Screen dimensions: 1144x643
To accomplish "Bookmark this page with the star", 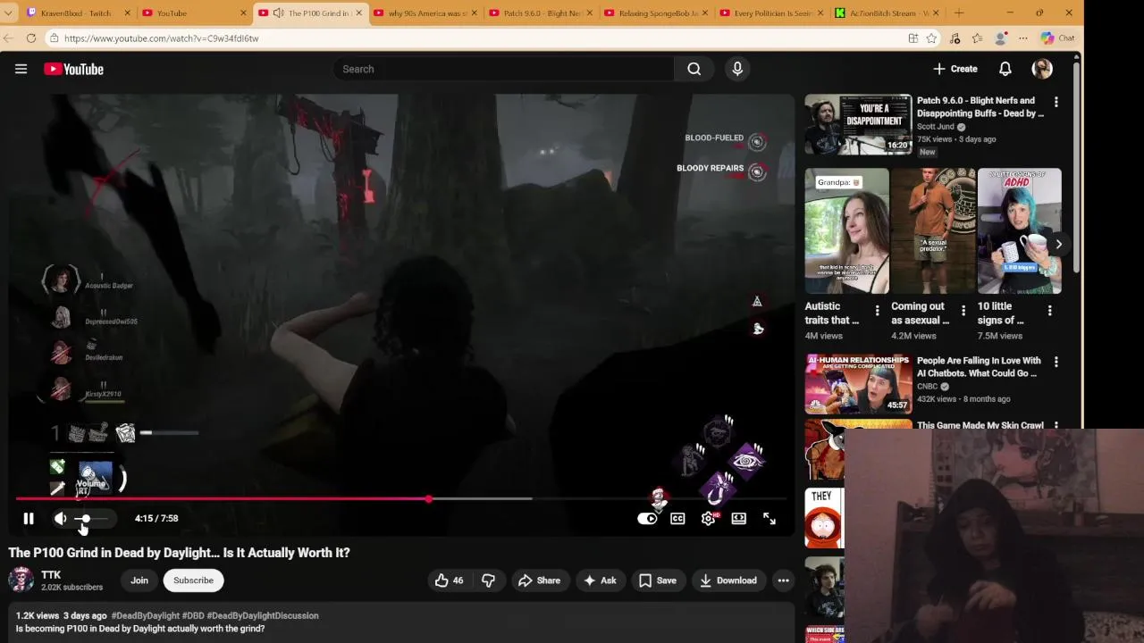I will 931,38.
